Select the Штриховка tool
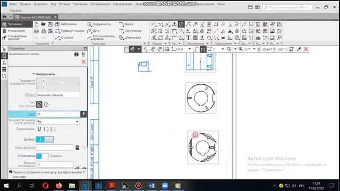Image resolution: width=340 pixels, height=191 pixels. 130,38
